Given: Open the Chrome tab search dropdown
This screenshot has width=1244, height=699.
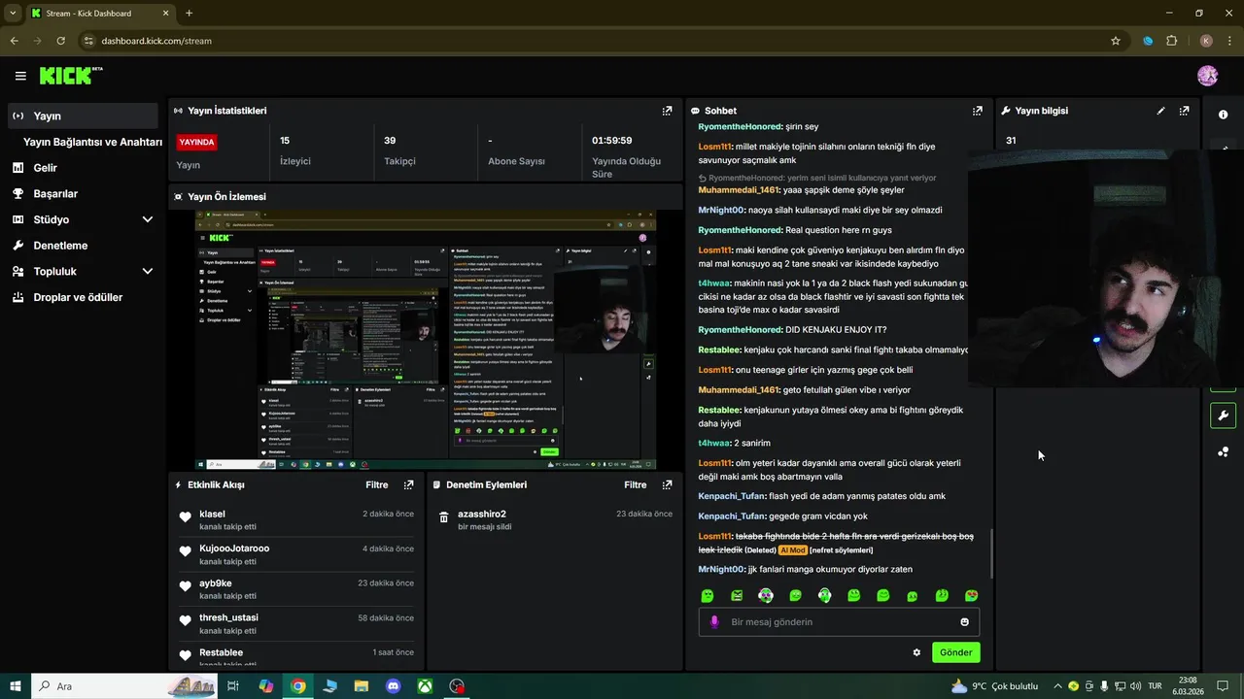Looking at the screenshot, I should click(x=13, y=13).
